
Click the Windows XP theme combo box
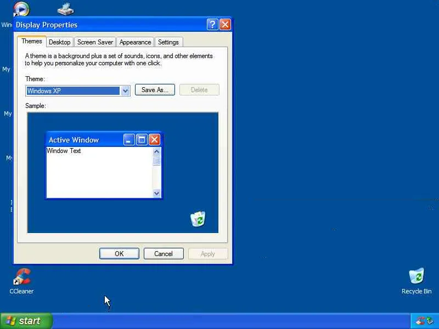tap(78, 91)
